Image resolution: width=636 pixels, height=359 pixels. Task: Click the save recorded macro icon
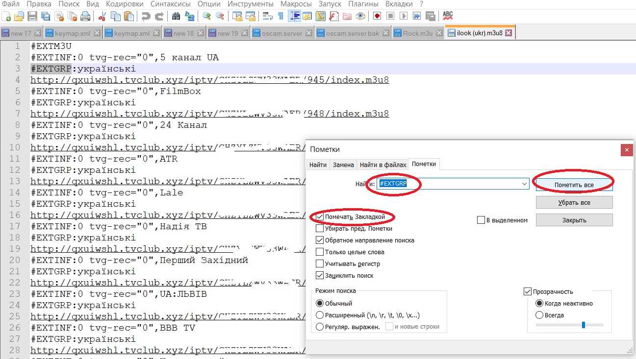pyautogui.click(x=430, y=16)
